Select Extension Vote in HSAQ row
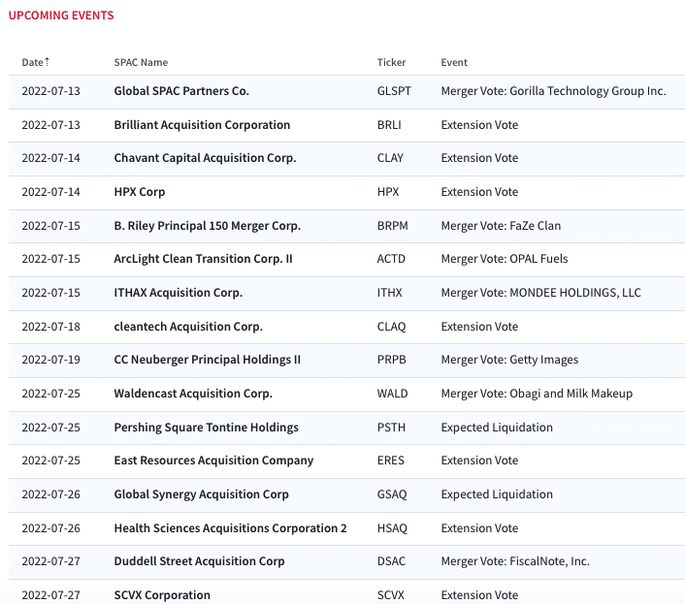This screenshot has height=604, width=685. [479, 528]
